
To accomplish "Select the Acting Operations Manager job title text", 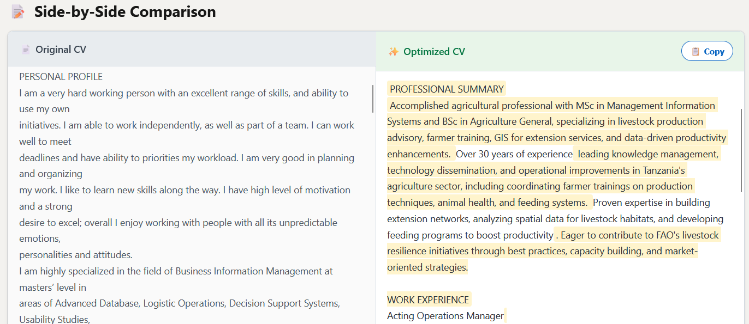I will (x=445, y=315).
